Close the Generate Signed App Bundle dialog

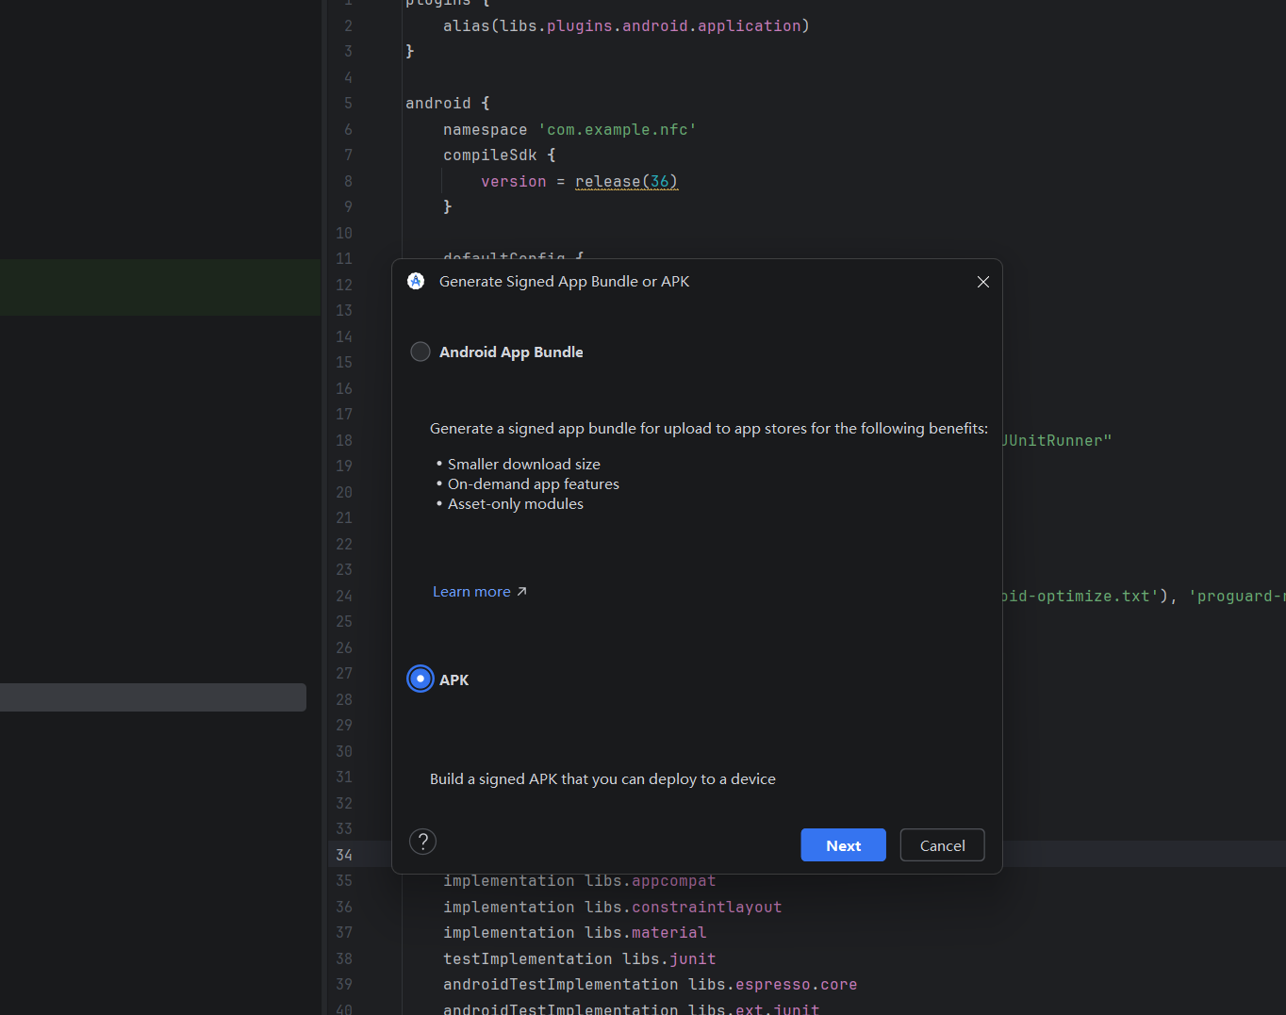(983, 282)
